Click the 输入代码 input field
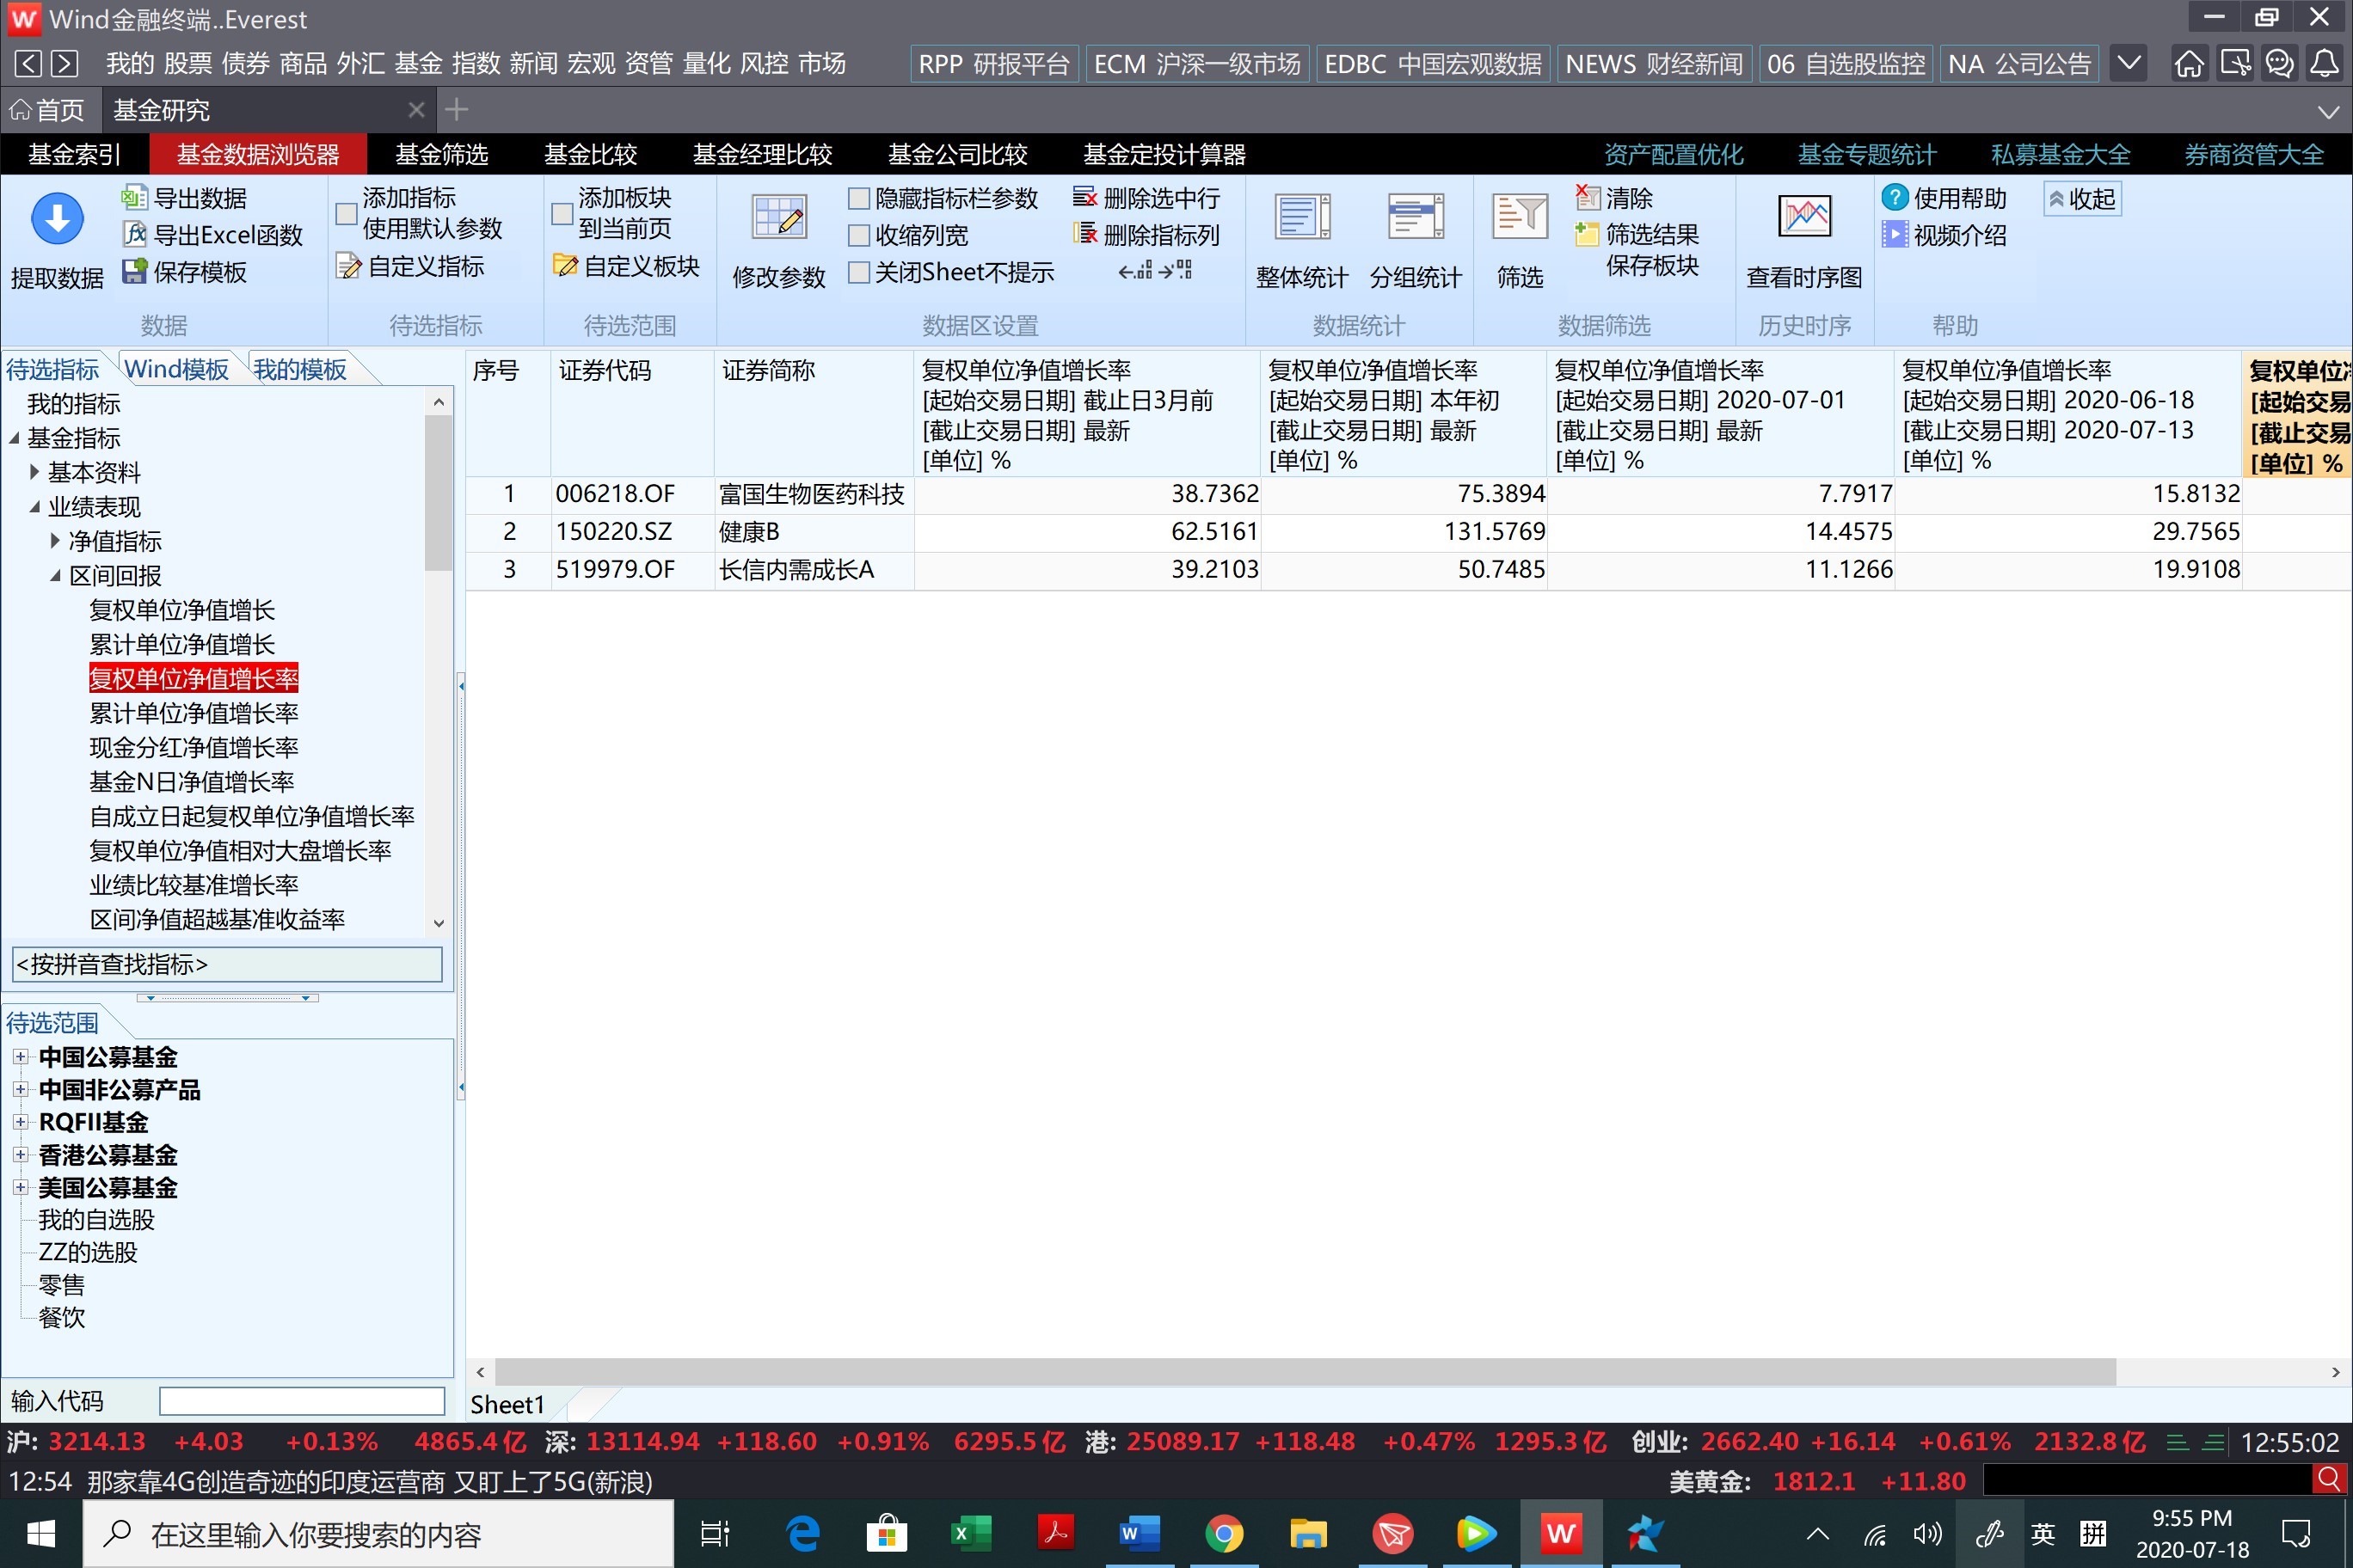Screen dimensions: 2353x1568 coord(301,1401)
